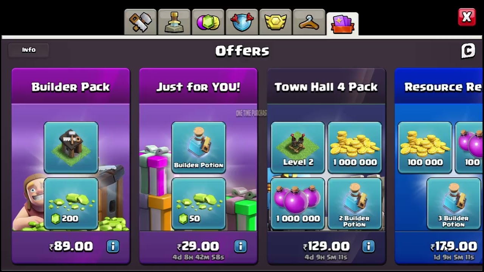Screen dimensions: 484x272
Task: Show info for Just for YOU offer
Action: point(240,246)
